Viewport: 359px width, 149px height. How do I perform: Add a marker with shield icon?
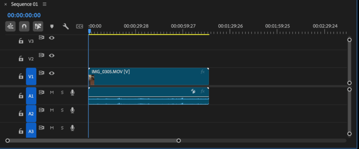click(x=52, y=26)
